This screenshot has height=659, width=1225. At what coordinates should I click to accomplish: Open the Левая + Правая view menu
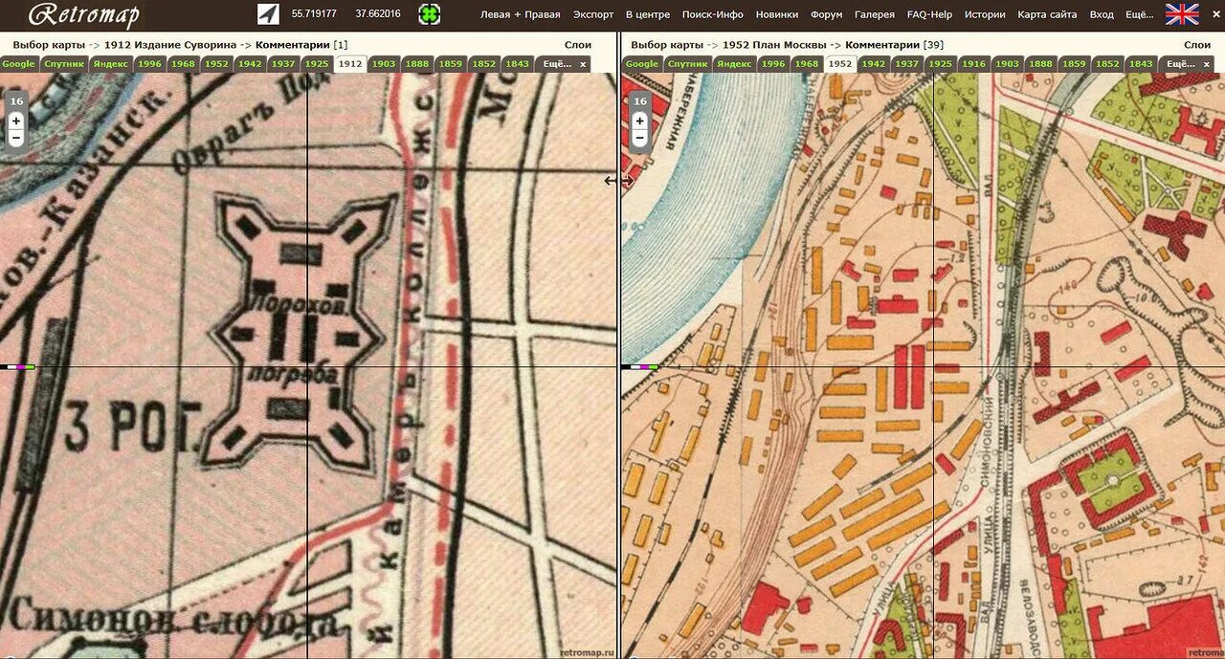(x=520, y=14)
